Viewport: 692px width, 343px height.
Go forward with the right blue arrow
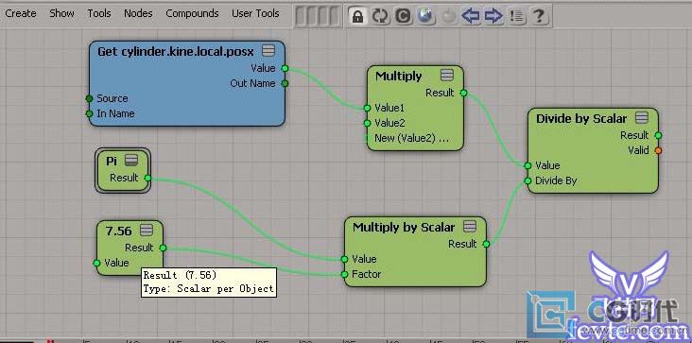click(x=493, y=16)
